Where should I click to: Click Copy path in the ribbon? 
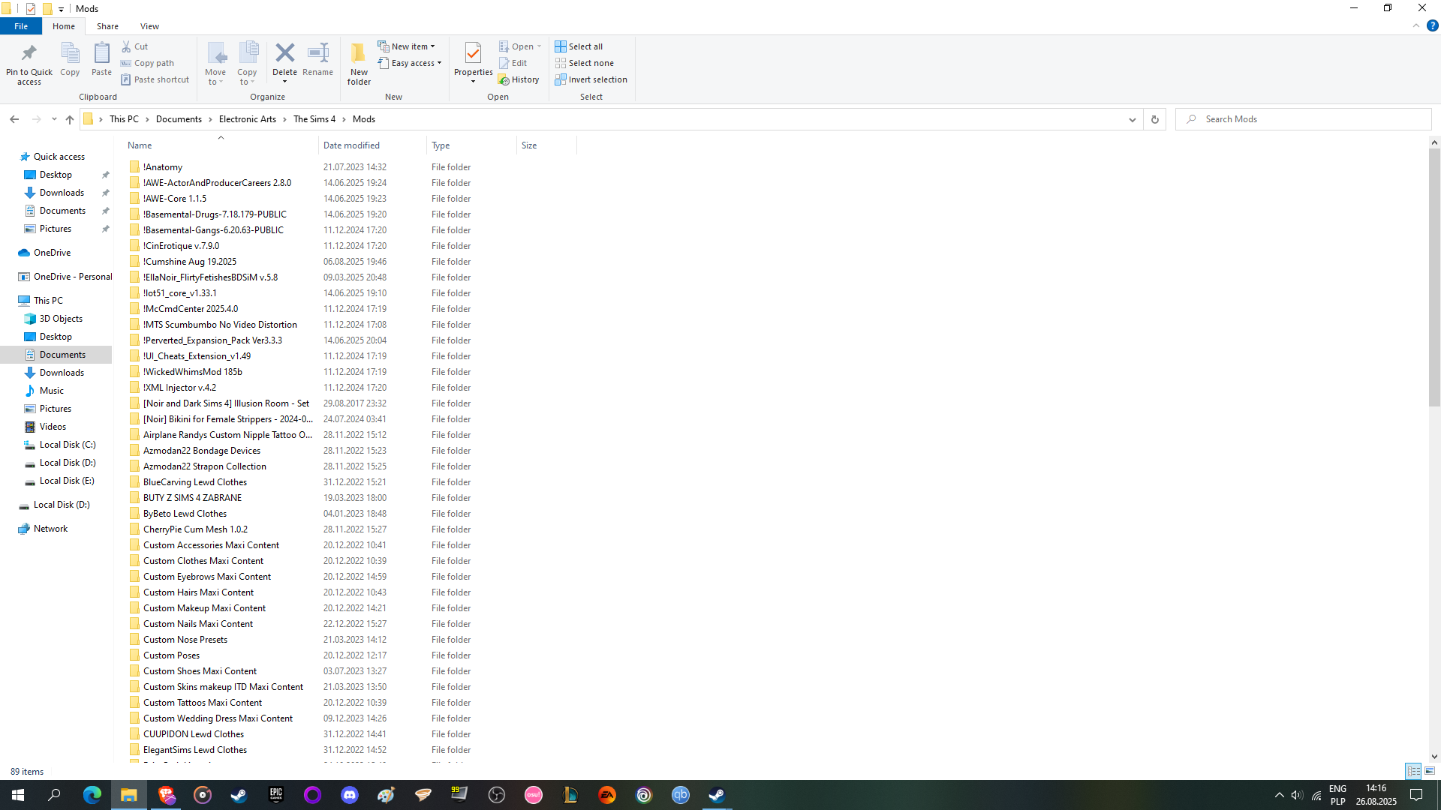pyautogui.click(x=147, y=63)
